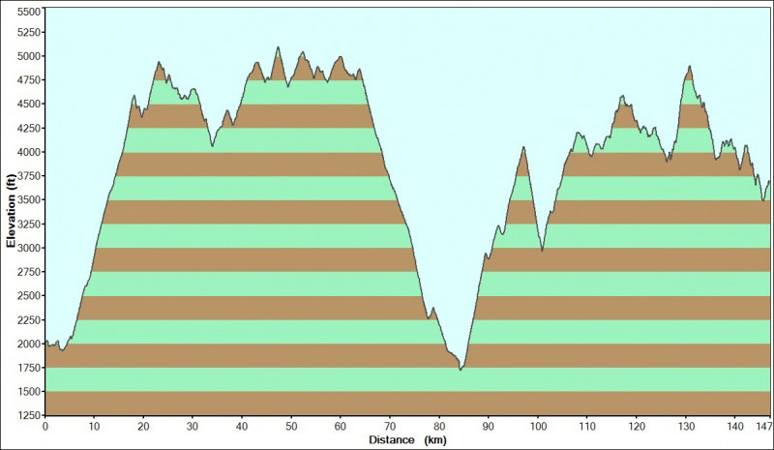
Task: Click the 100 km distance tick label
Action: [x=538, y=426]
